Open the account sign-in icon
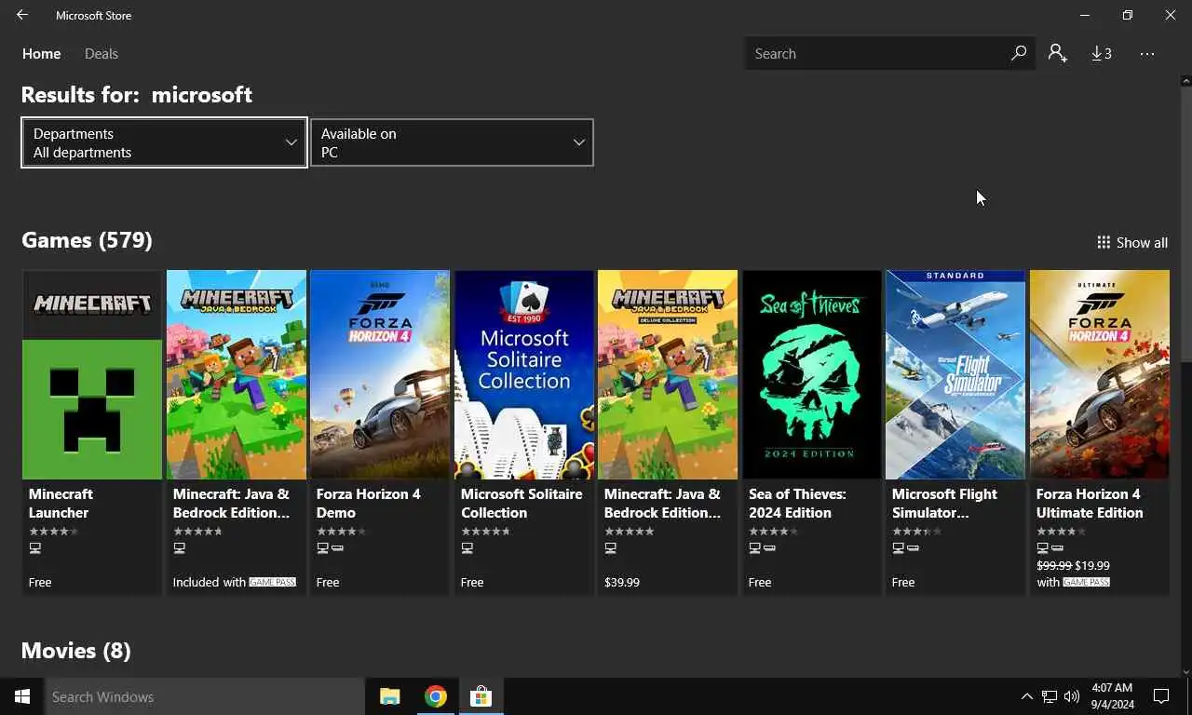Image resolution: width=1192 pixels, height=715 pixels. 1057,54
